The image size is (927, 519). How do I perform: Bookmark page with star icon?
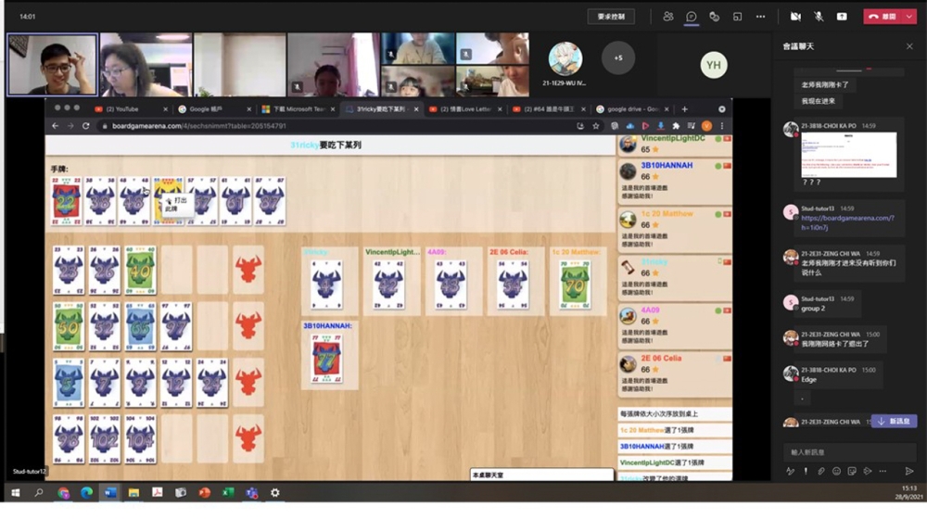pos(596,126)
